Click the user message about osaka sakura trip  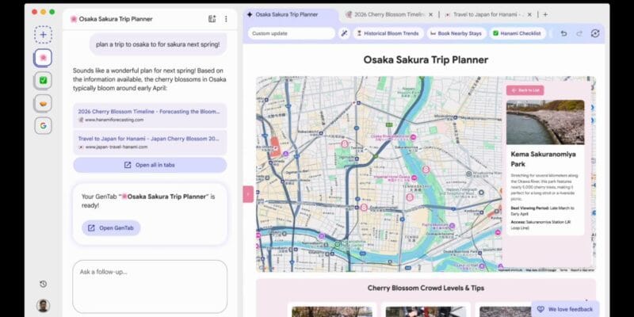click(x=158, y=44)
